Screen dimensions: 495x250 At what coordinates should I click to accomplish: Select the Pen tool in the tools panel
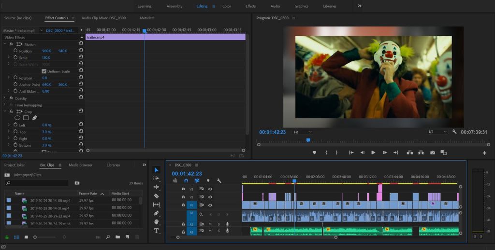point(156,213)
